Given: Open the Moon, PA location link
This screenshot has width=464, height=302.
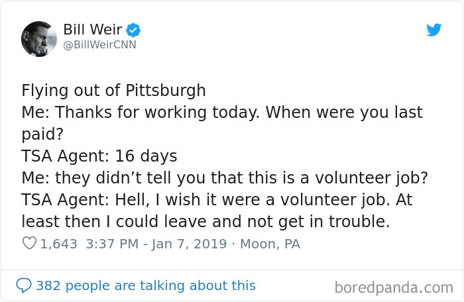Looking at the screenshot, I should [270, 244].
